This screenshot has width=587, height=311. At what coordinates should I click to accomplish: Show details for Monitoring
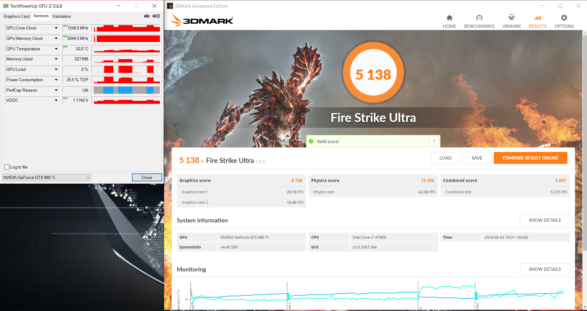(x=545, y=269)
